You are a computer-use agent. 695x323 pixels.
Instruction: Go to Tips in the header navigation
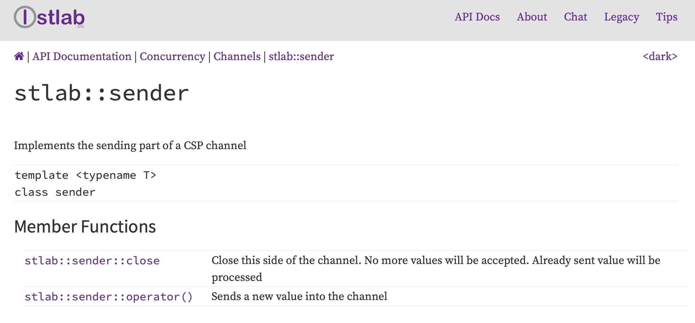pyautogui.click(x=666, y=17)
